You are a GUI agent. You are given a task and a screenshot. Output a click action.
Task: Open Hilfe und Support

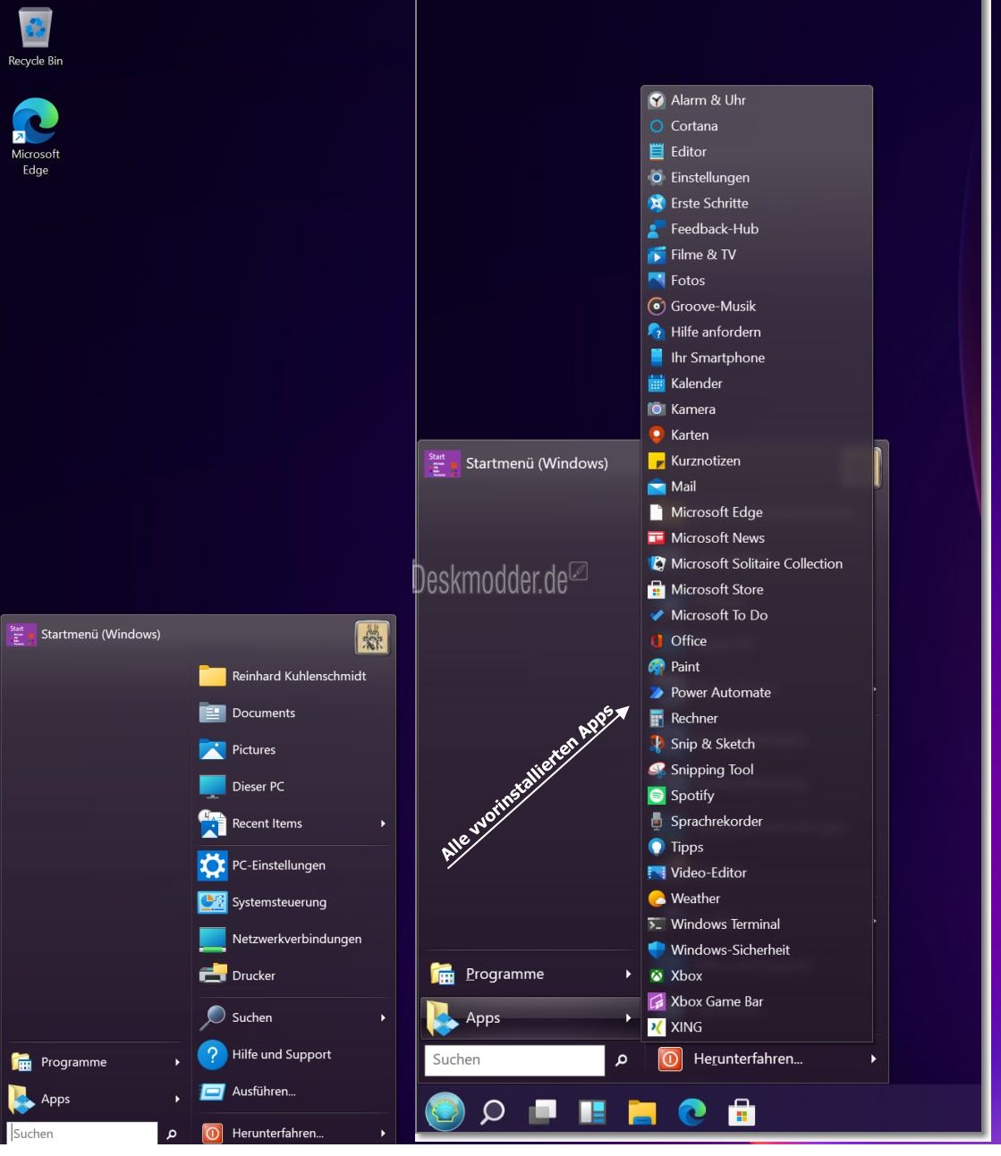point(293,1054)
